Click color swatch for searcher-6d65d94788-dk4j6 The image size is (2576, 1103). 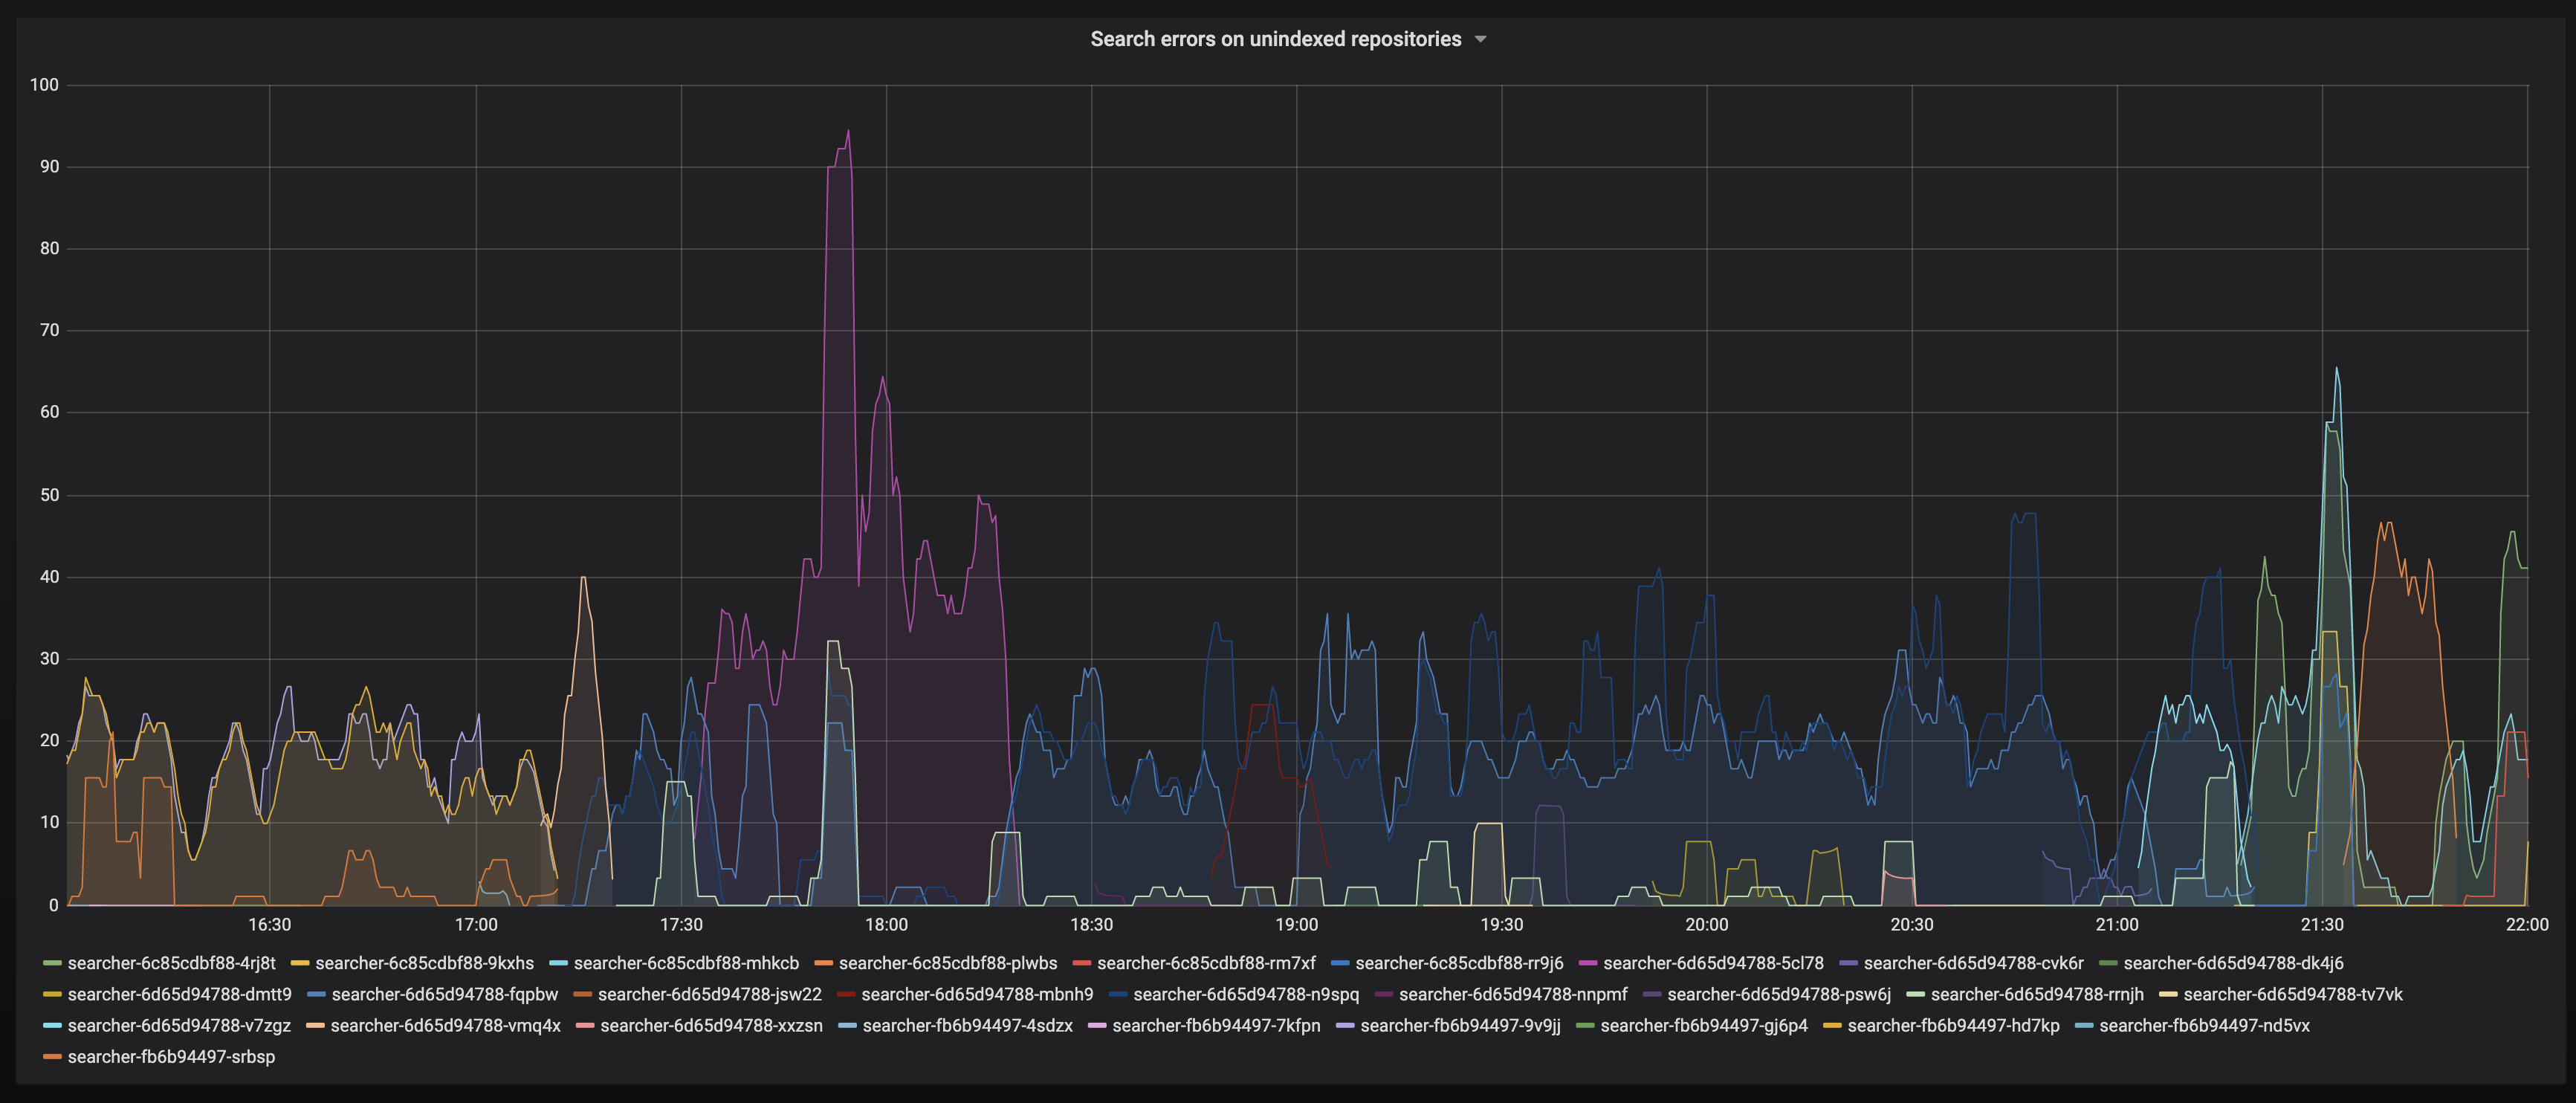coord(2108,963)
